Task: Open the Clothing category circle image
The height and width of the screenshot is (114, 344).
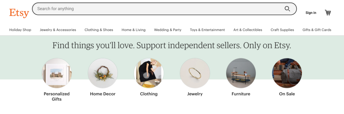Action: pos(149,73)
